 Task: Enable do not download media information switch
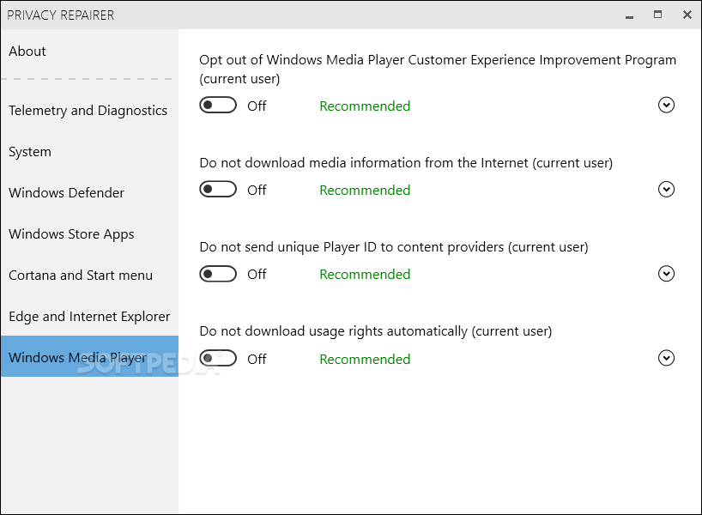[218, 190]
